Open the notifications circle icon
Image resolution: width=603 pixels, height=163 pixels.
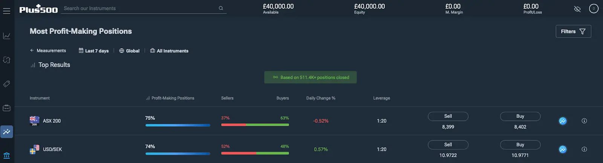coord(594,8)
